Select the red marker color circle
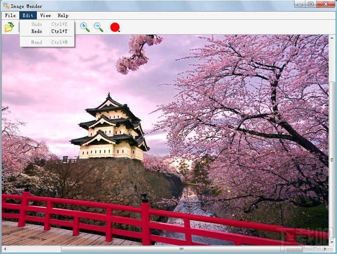337x254 pixels. pyautogui.click(x=115, y=27)
